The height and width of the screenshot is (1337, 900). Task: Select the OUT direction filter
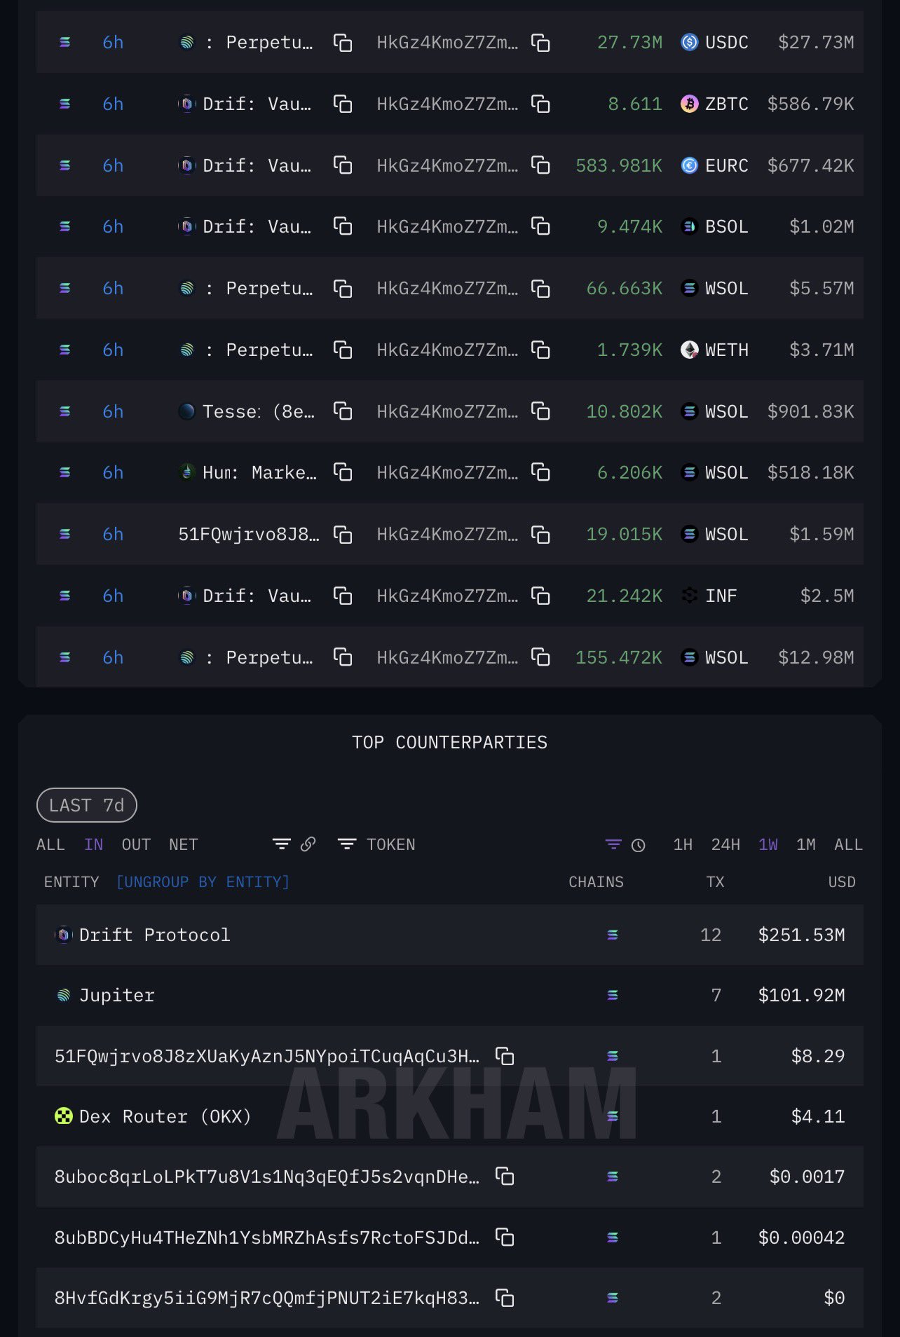coord(136,844)
